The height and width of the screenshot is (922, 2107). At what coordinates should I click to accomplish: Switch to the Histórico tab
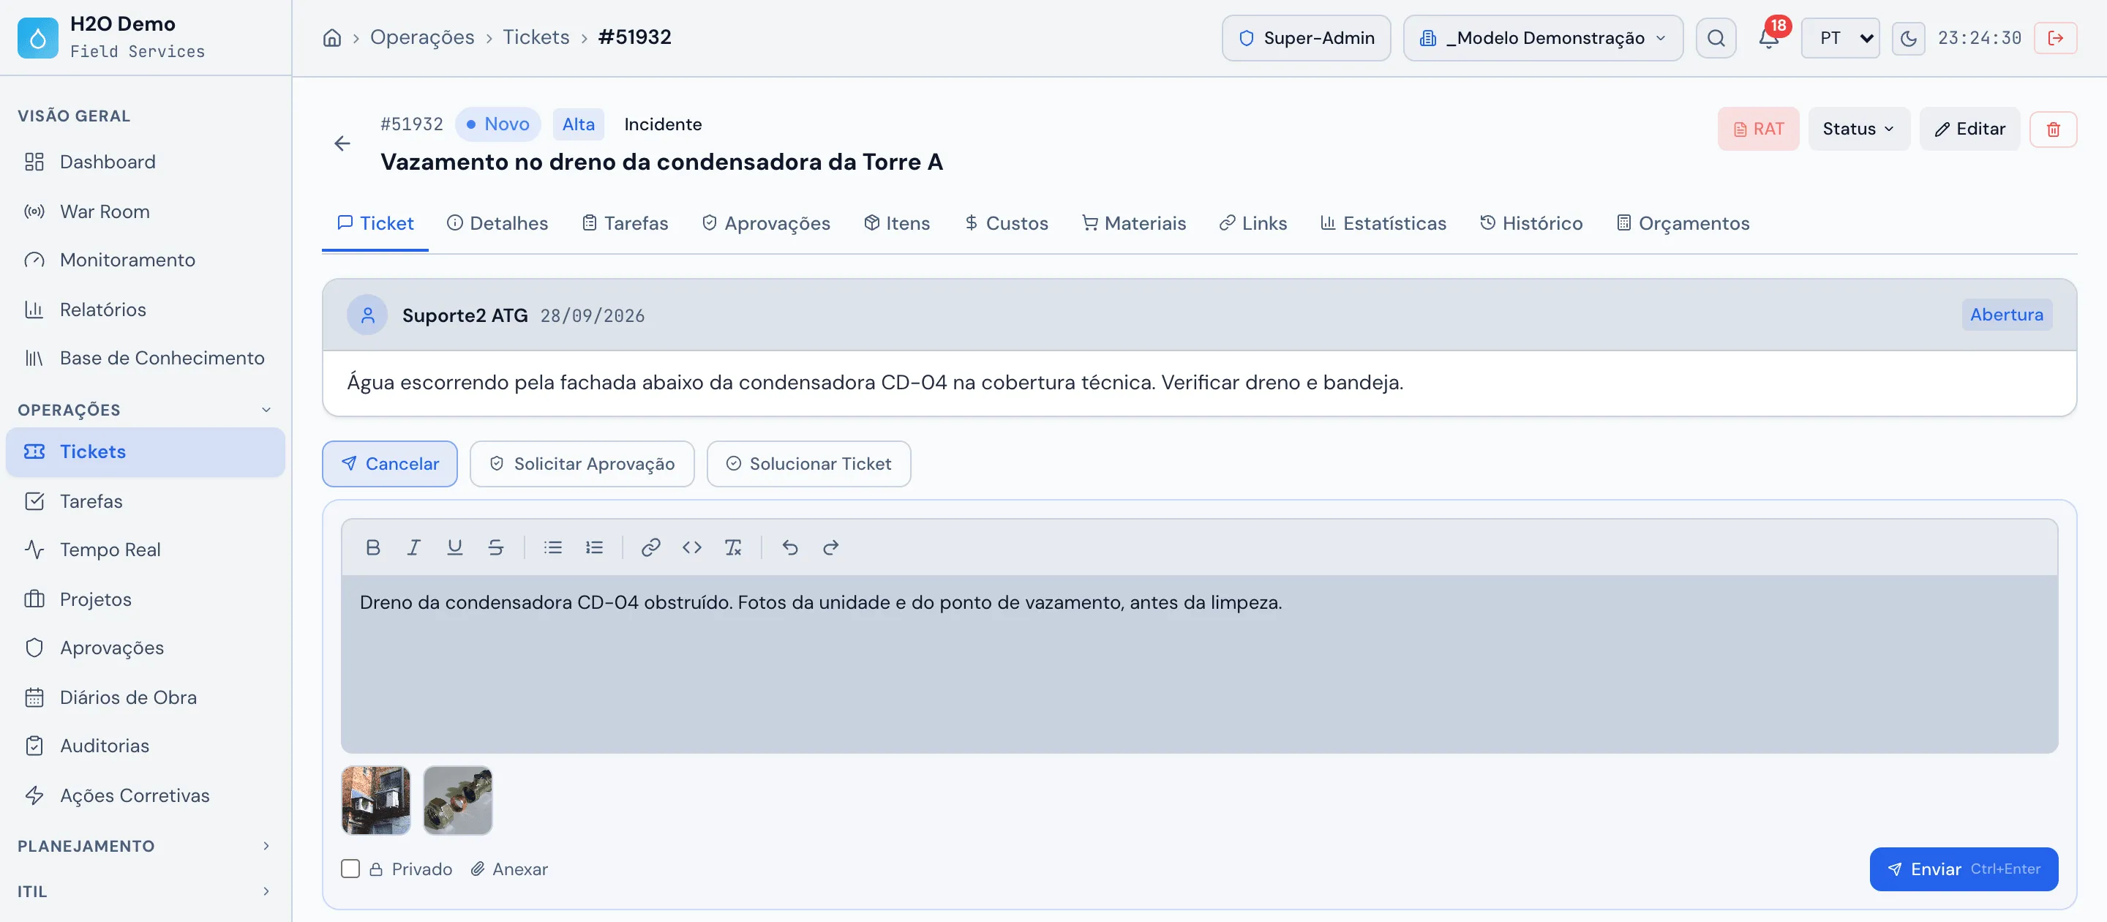[1531, 223]
